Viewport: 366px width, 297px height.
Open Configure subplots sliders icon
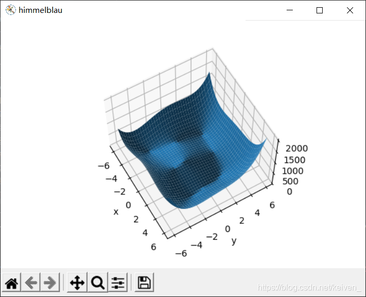click(118, 283)
